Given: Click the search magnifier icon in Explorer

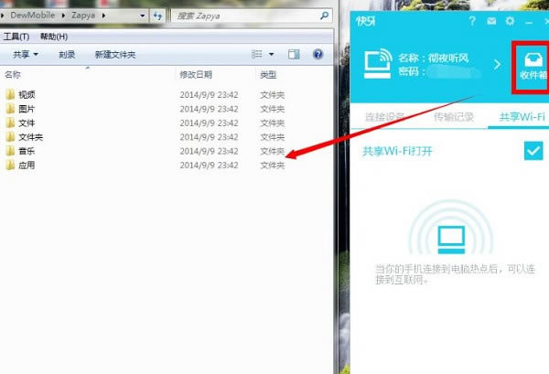Looking at the screenshot, I should [324, 16].
